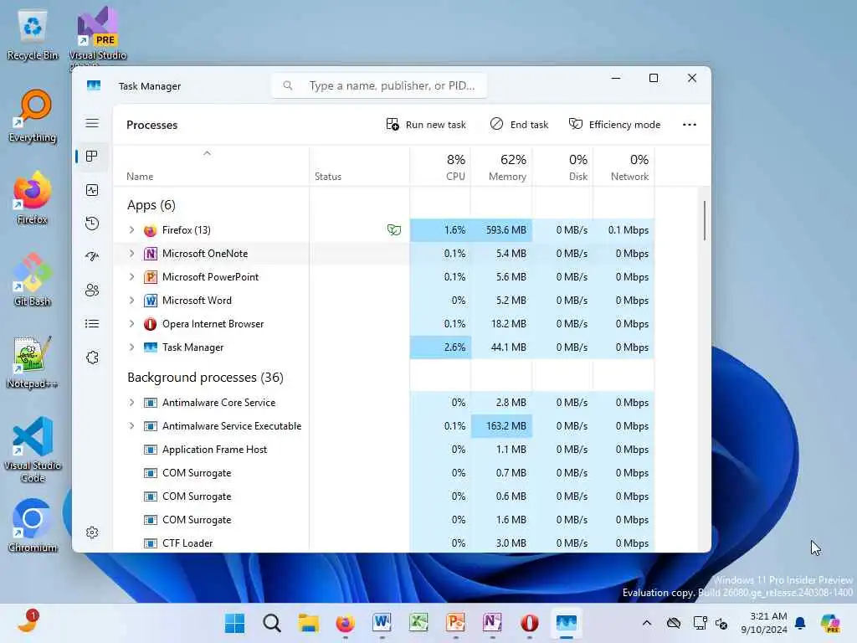857x643 pixels.
Task: Click the process search input field
Action: click(379, 86)
